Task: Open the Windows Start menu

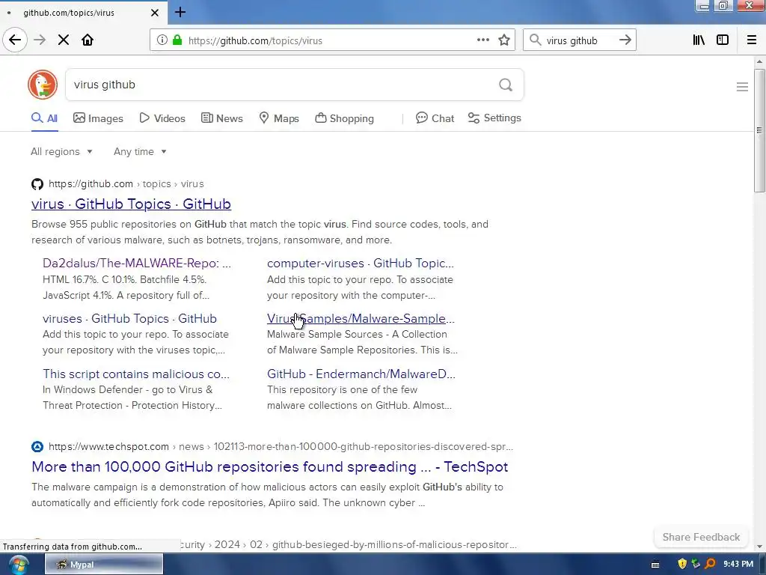Action: pyautogui.click(x=19, y=565)
